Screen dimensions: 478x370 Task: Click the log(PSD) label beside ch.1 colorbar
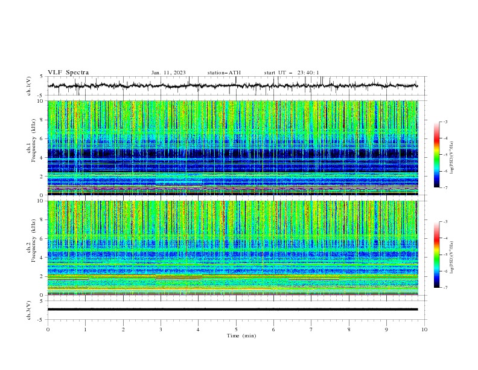(451, 158)
